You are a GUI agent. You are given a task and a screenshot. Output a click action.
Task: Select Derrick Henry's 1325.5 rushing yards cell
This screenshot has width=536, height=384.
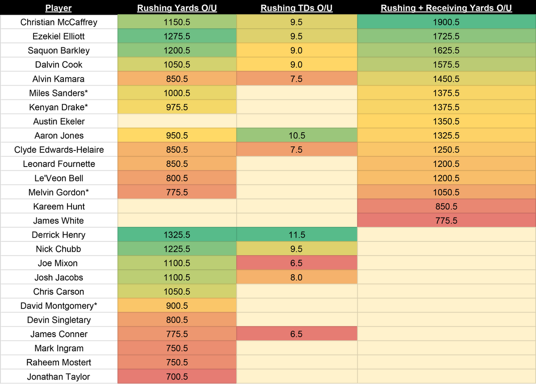tap(177, 235)
